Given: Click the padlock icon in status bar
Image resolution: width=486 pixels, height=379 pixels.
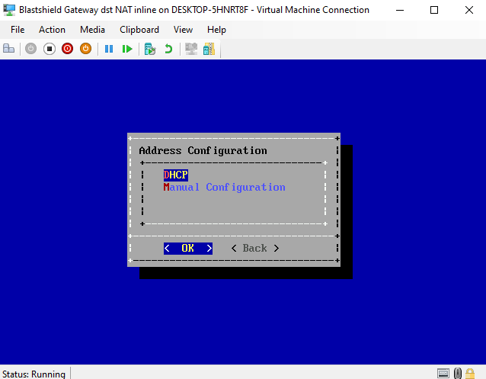Looking at the screenshot, I should coord(459,373).
